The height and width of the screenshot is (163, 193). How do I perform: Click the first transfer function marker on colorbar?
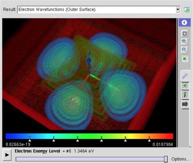coord(30,139)
